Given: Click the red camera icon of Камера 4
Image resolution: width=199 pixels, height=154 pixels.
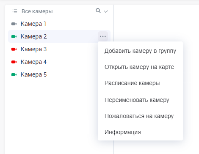Looking at the screenshot, I should [x=14, y=62].
